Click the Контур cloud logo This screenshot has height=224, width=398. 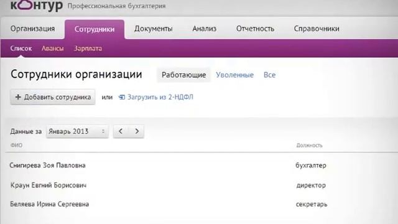coord(37,5)
